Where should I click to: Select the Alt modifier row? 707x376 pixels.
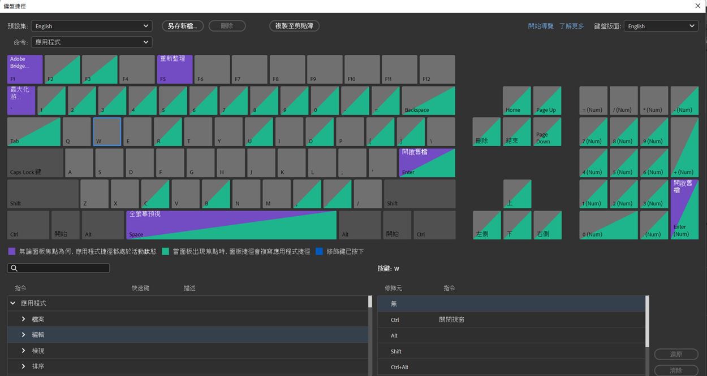pos(511,335)
